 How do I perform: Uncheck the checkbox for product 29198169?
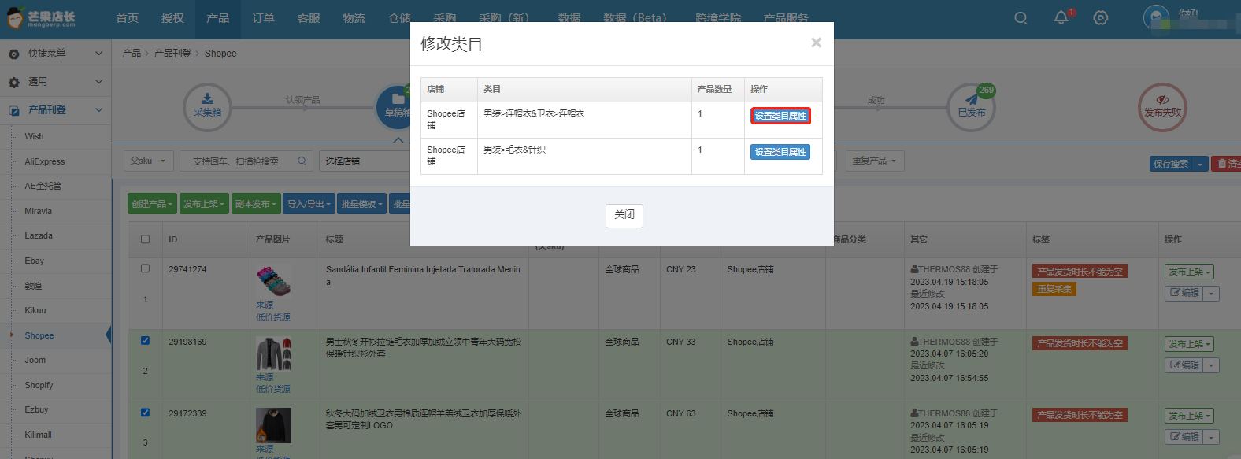[x=145, y=341]
